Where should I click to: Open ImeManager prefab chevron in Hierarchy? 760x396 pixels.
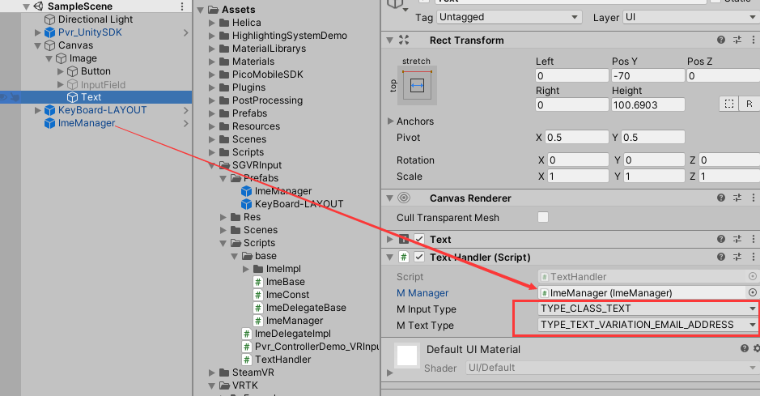point(186,124)
